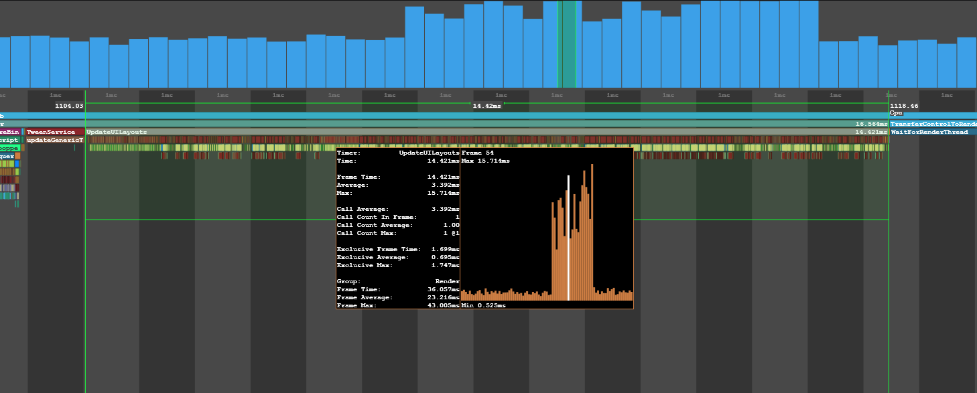The image size is (977, 393).
Task: Click the Frame 54 label in tooltip
Action: point(478,153)
